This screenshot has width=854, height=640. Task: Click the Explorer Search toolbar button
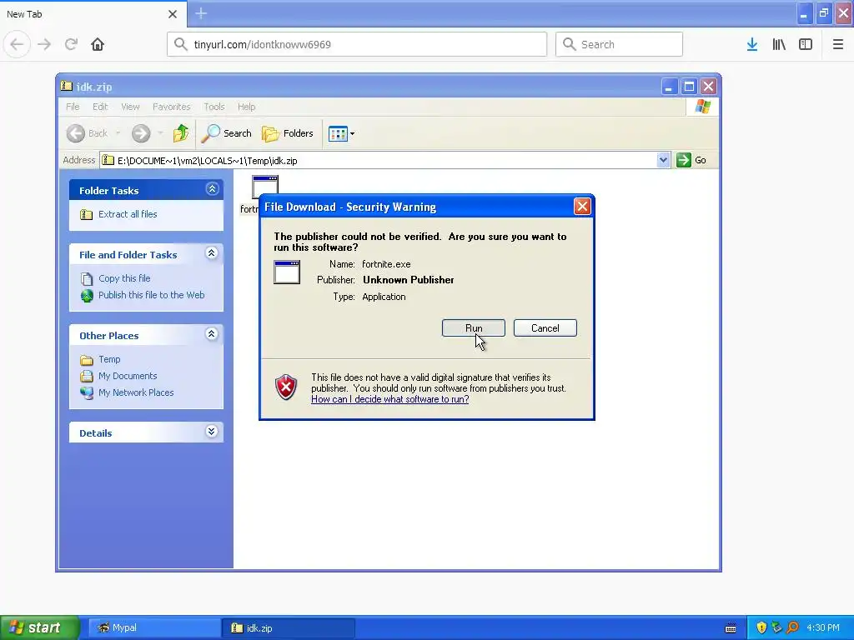227,133
